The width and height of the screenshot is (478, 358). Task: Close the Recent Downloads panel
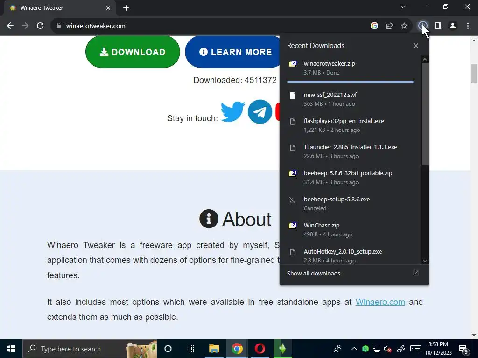pos(416,46)
